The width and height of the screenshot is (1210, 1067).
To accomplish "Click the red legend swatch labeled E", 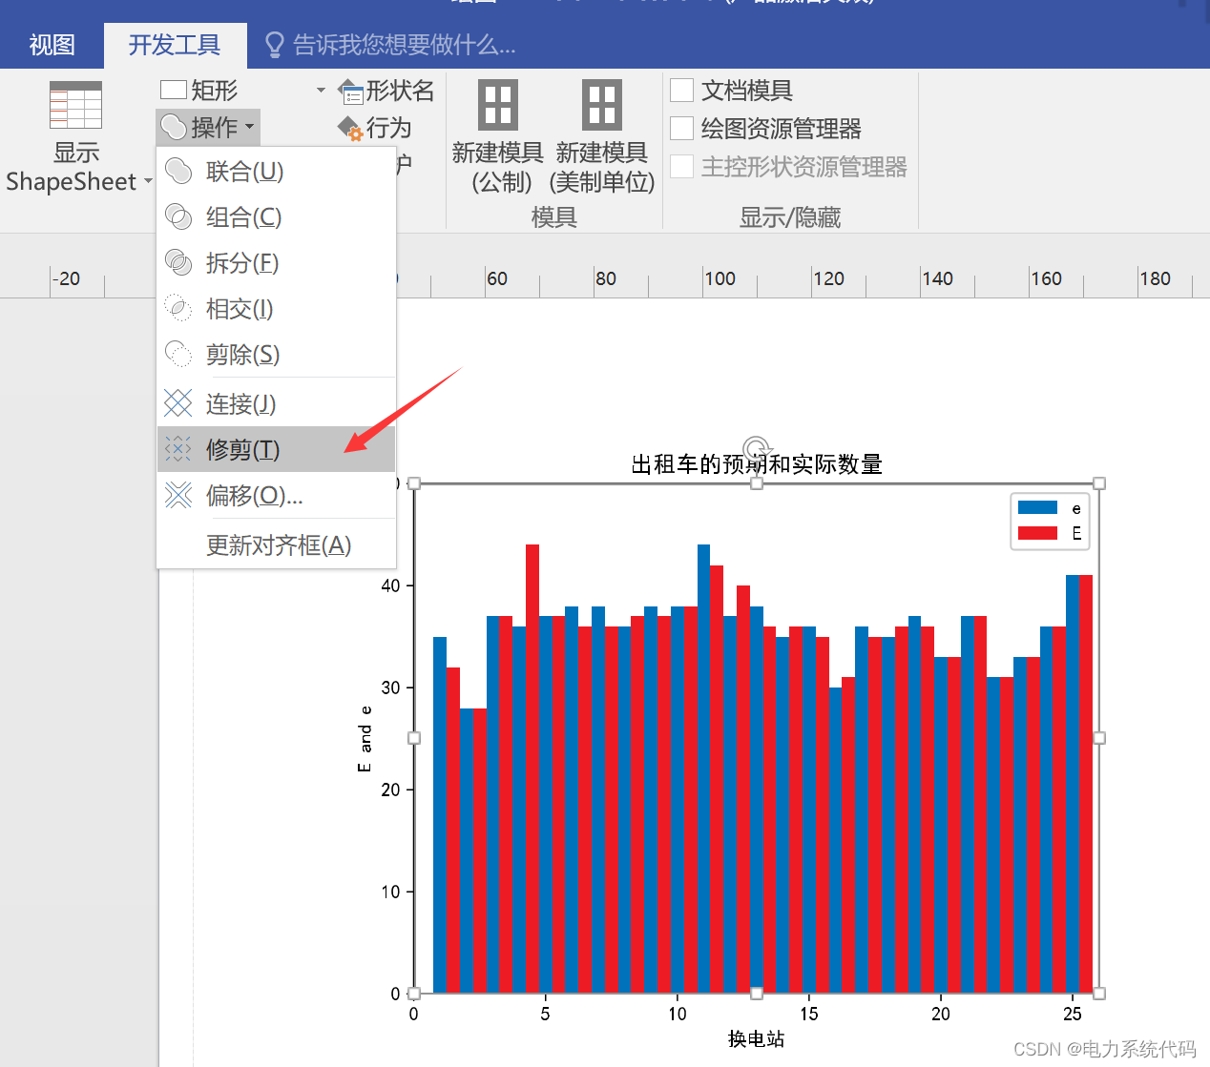I will pos(1037,533).
